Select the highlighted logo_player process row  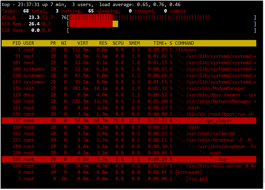click(129, 121)
